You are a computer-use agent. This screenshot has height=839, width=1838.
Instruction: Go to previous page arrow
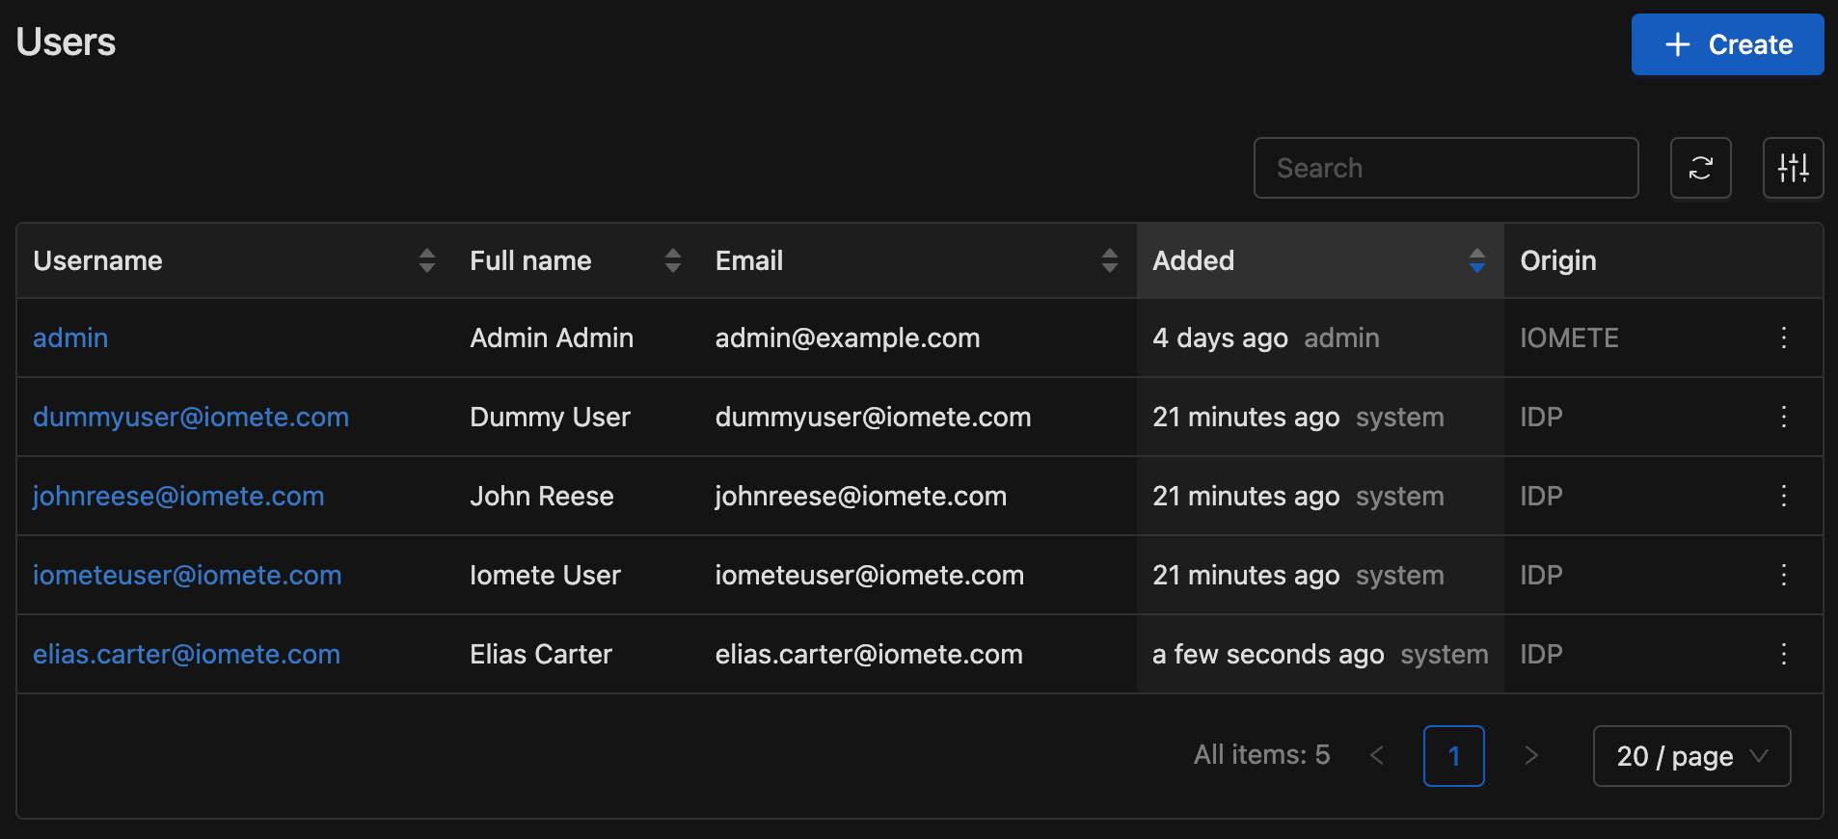[x=1377, y=755]
